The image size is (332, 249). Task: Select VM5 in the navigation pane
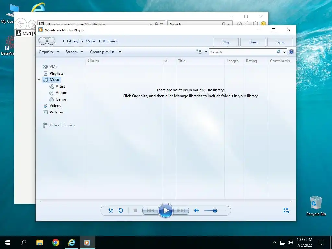pos(50,67)
